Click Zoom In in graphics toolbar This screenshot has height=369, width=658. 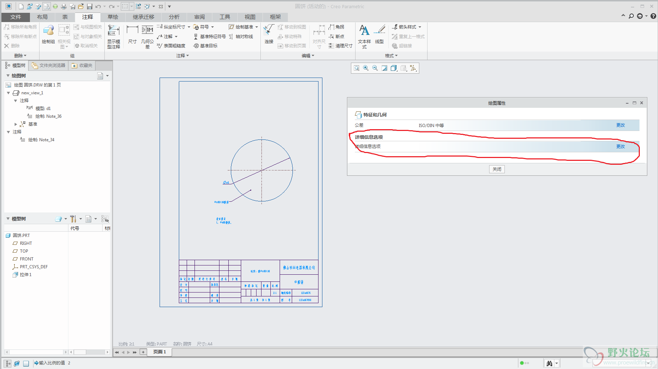point(366,68)
